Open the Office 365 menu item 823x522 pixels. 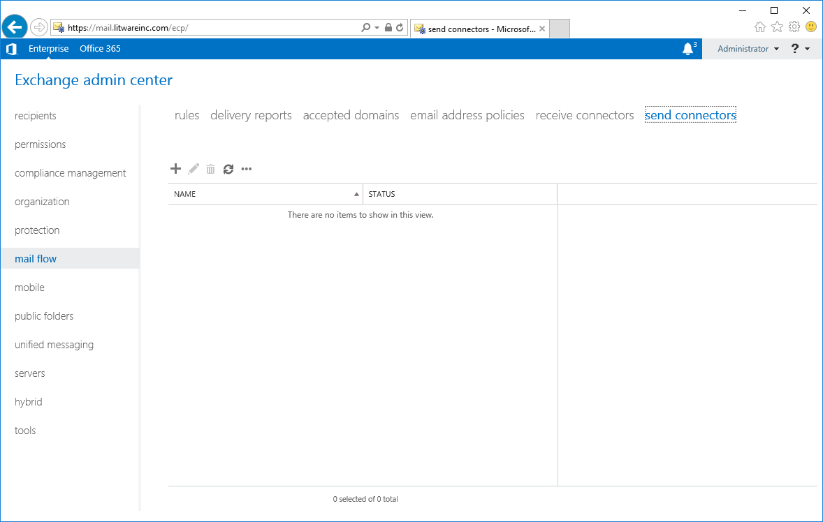(99, 48)
